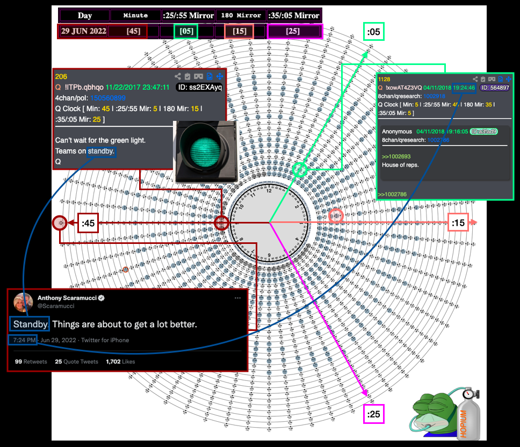Click the blue document icon on post 1128

coord(501,79)
